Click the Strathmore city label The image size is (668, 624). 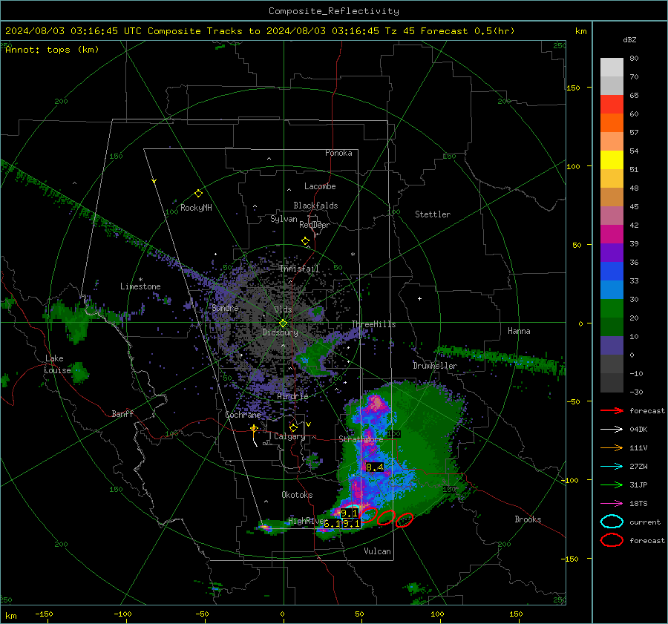click(361, 439)
